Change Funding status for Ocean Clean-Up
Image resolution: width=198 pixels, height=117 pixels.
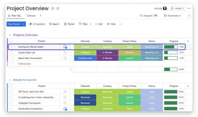click(107, 52)
